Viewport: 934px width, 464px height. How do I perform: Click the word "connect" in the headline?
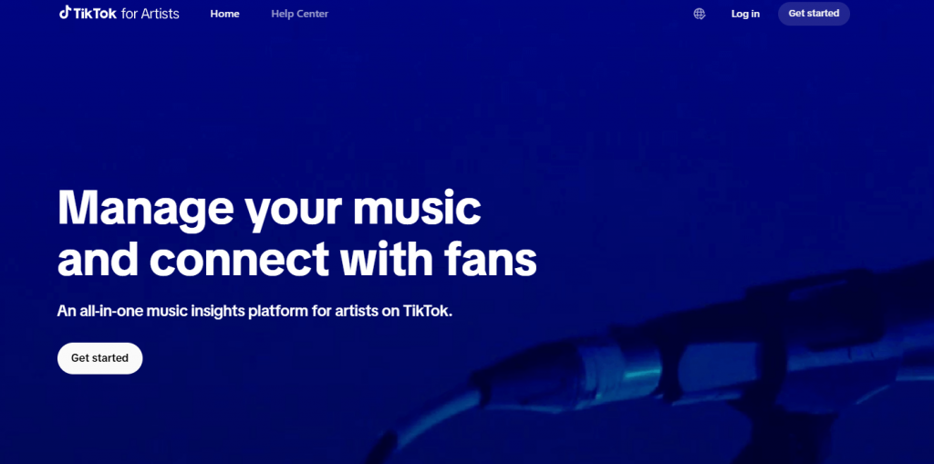pos(240,261)
